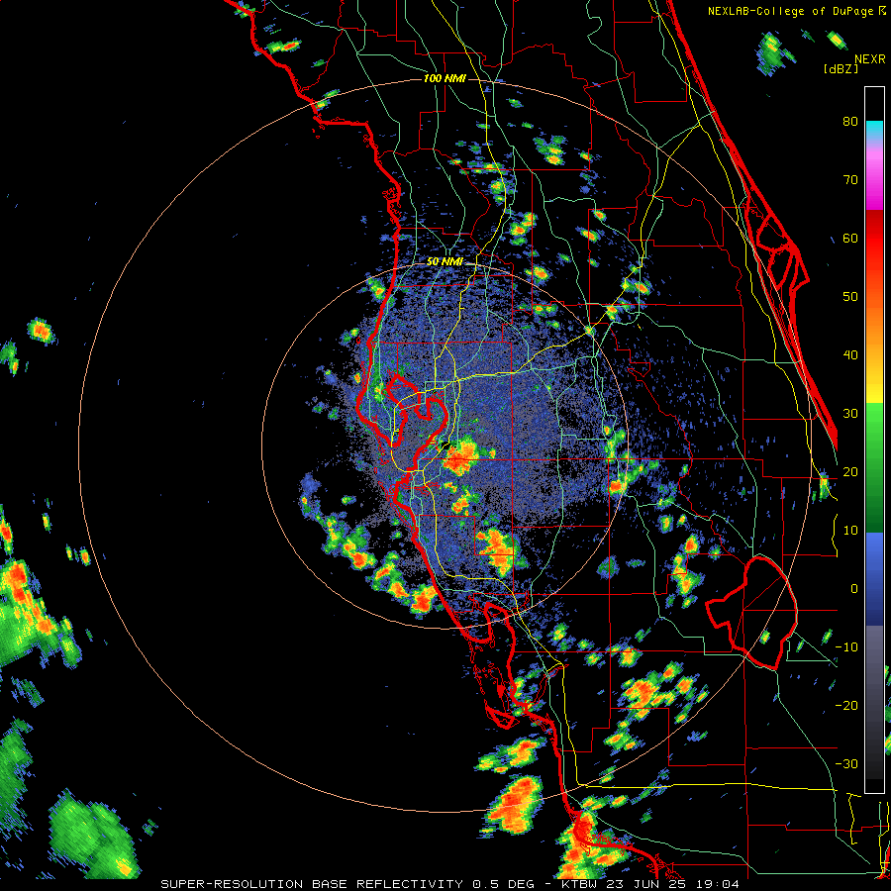Pick the 40 dBZ scale label

(850, 355)
